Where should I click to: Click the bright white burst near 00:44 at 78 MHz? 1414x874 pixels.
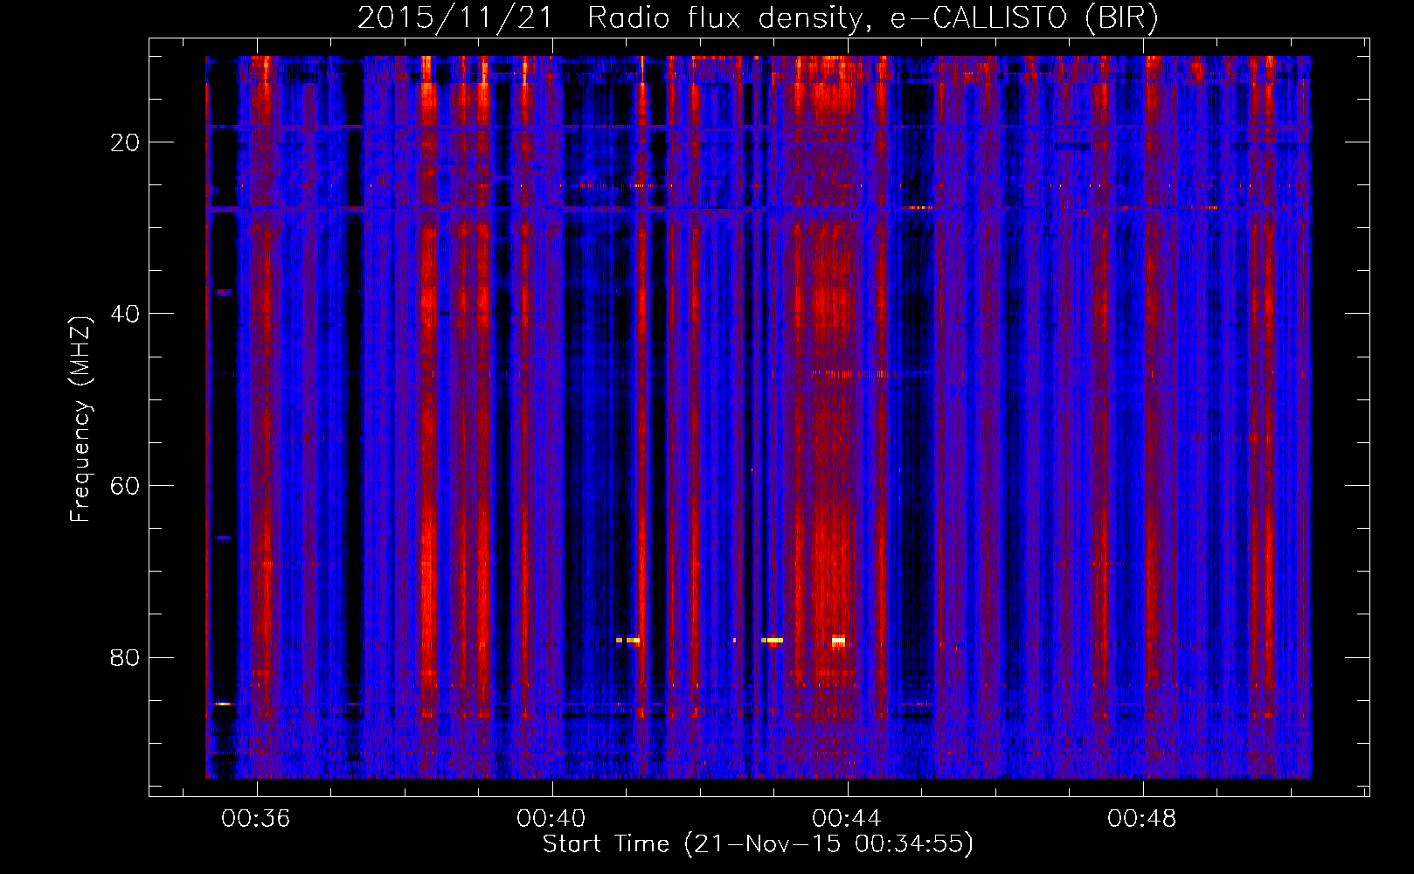pos(838,641)
